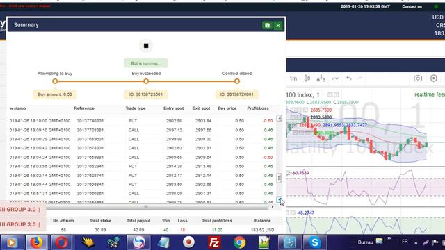Click the green save icon in Summary header
The image size is (445, 250).
(x=267, y=25)
